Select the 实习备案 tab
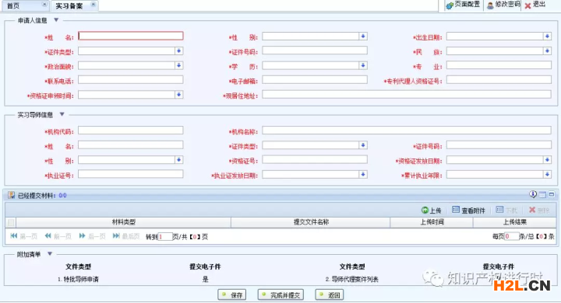Screen dimensions: 561x303 (x=74, y=5)
